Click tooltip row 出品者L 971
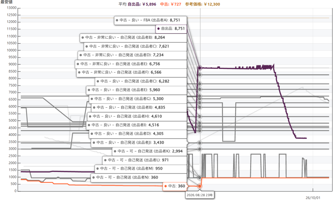 click(x=145, y=160)
